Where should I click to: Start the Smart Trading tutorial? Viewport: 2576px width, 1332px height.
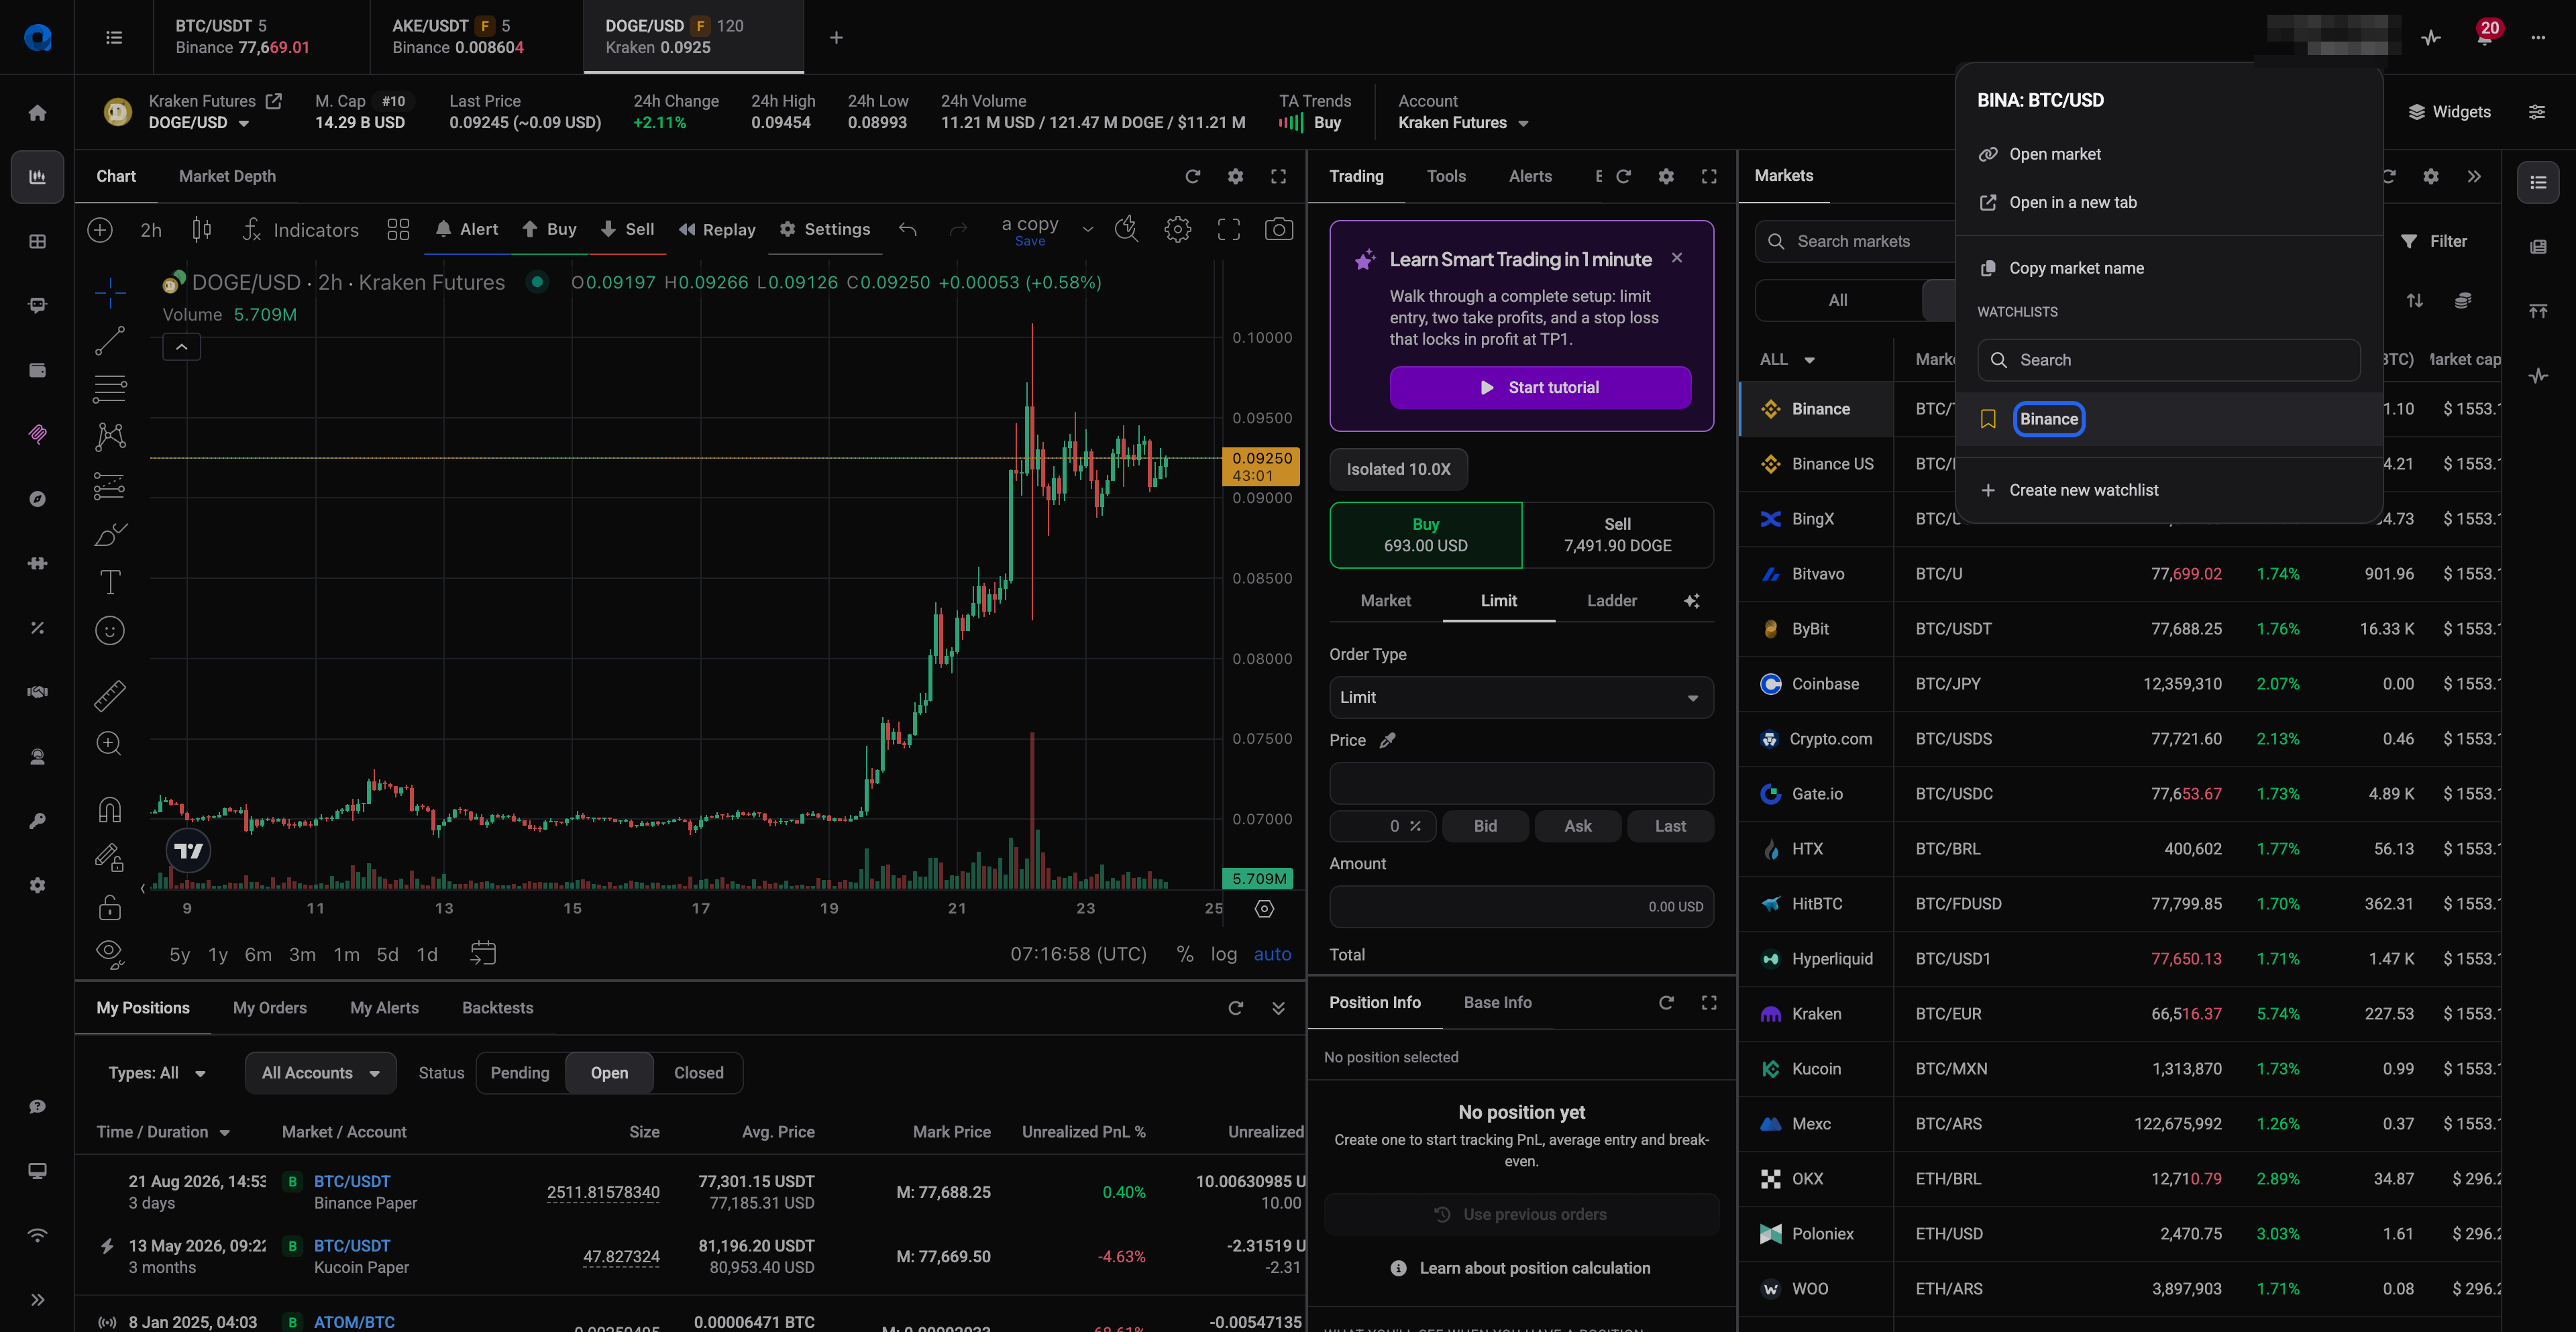click(1540, 388)
